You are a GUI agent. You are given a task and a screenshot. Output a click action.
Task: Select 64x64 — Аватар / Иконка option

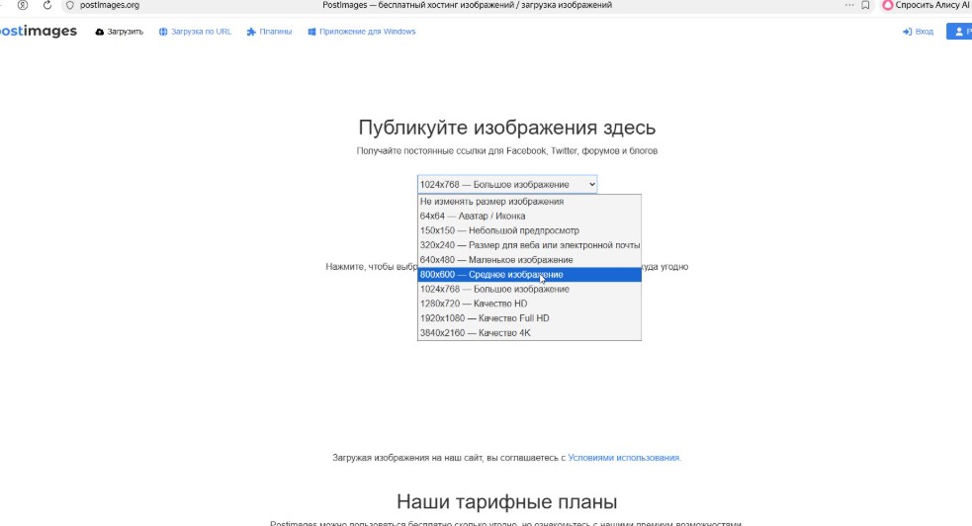[x=529, y=217]
